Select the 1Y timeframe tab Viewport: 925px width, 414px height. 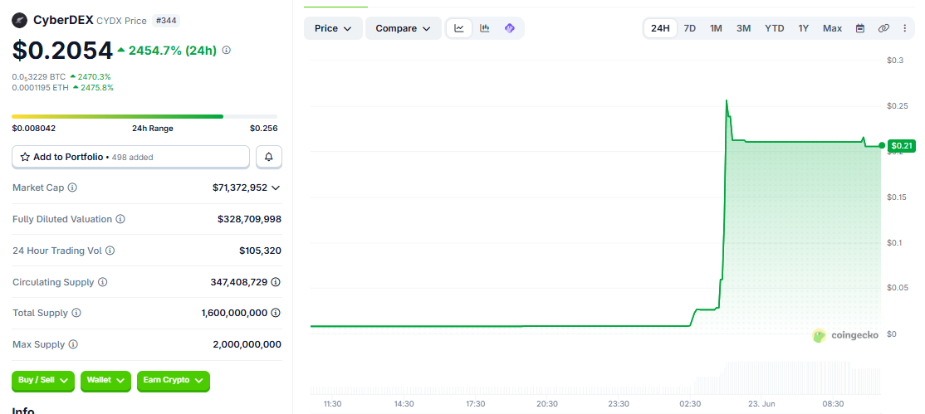pyautogui.click(x=804, y=28)
